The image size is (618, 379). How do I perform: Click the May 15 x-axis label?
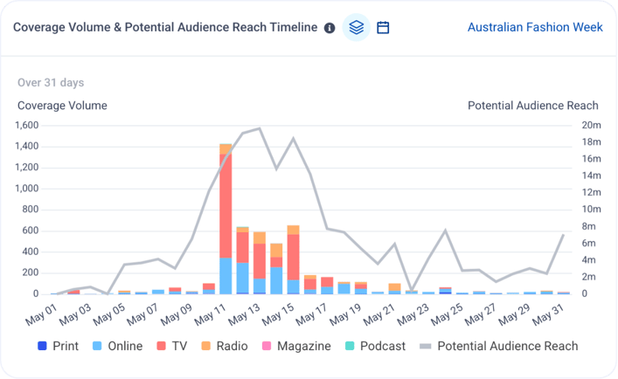click(x=278, y=314)
